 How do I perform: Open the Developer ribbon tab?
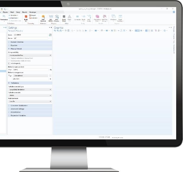click(x=33, y=12)
